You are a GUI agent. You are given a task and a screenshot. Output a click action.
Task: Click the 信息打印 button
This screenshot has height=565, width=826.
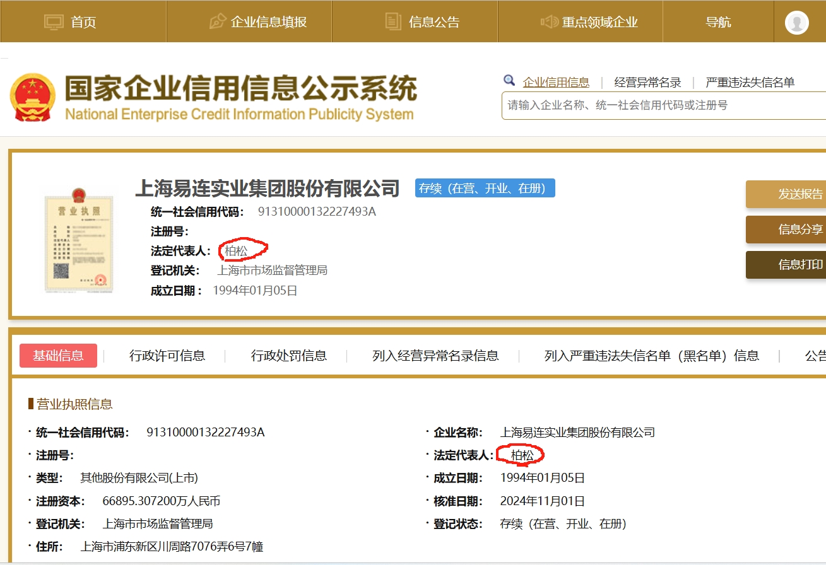(786, 265)
